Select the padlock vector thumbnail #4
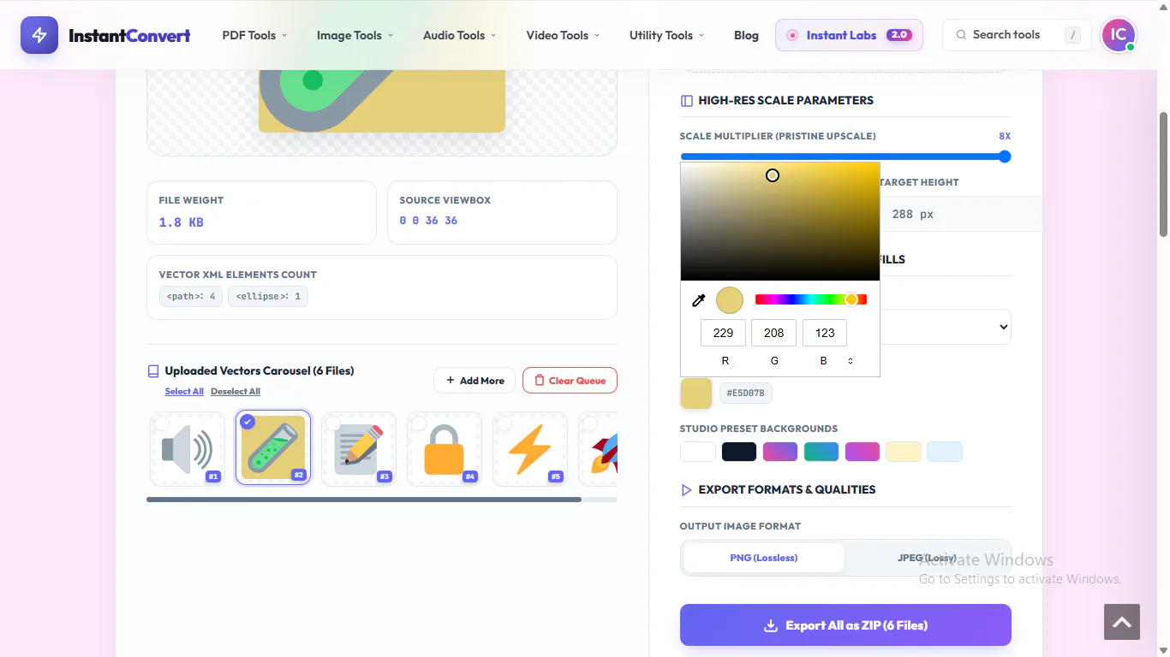This screenshot has height=657, width=1170. coord(445,449)
